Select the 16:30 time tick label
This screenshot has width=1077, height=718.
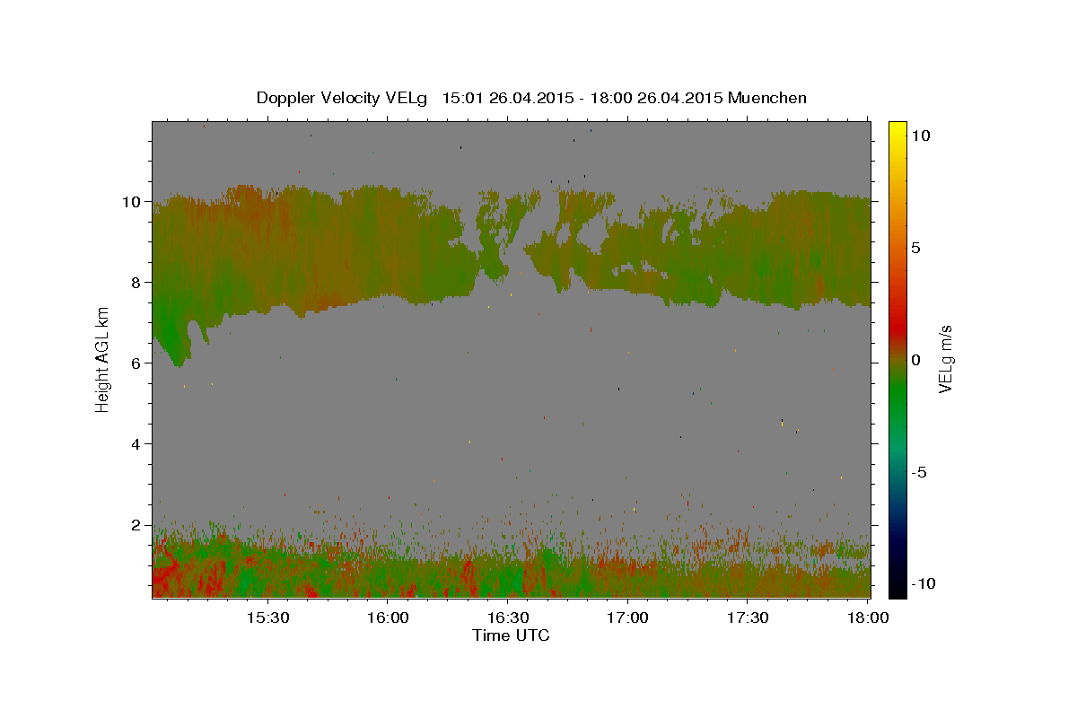coord(508,617)
